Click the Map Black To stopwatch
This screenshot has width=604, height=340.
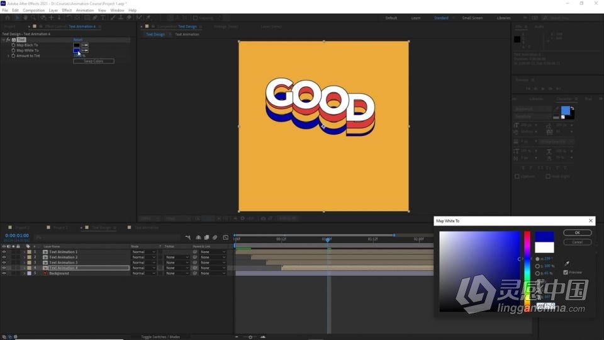tap(13, 45)
